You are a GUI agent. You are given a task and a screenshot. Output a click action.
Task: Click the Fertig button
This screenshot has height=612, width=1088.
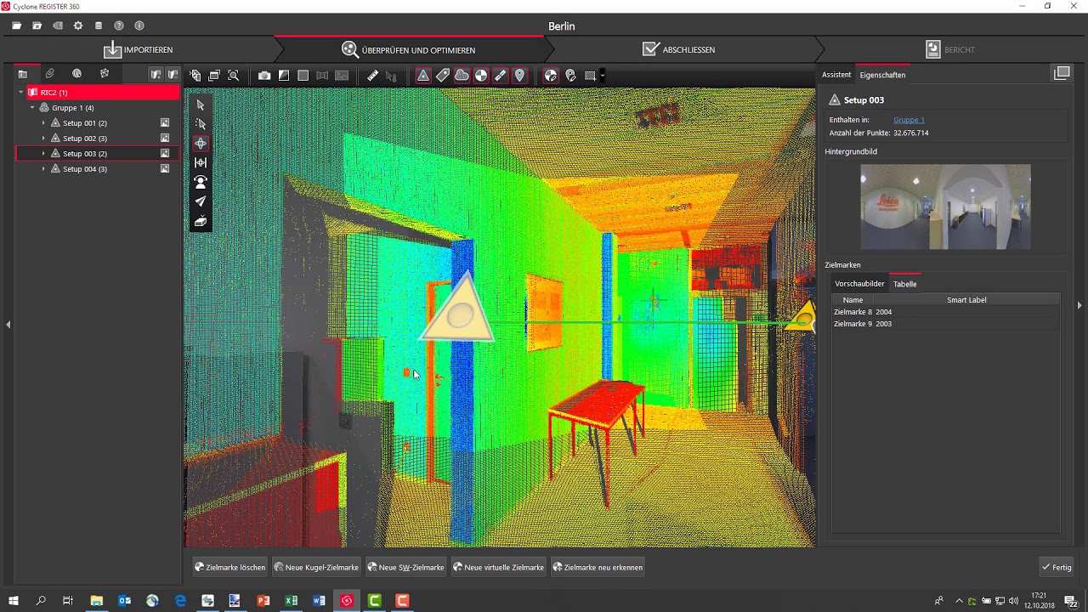point(1057,567)
